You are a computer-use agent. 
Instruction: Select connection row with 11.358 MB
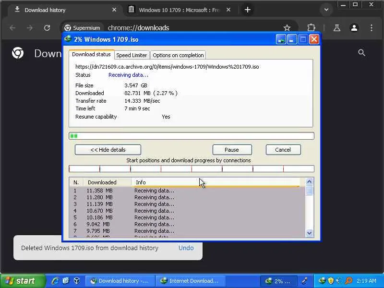coord(187,191)
